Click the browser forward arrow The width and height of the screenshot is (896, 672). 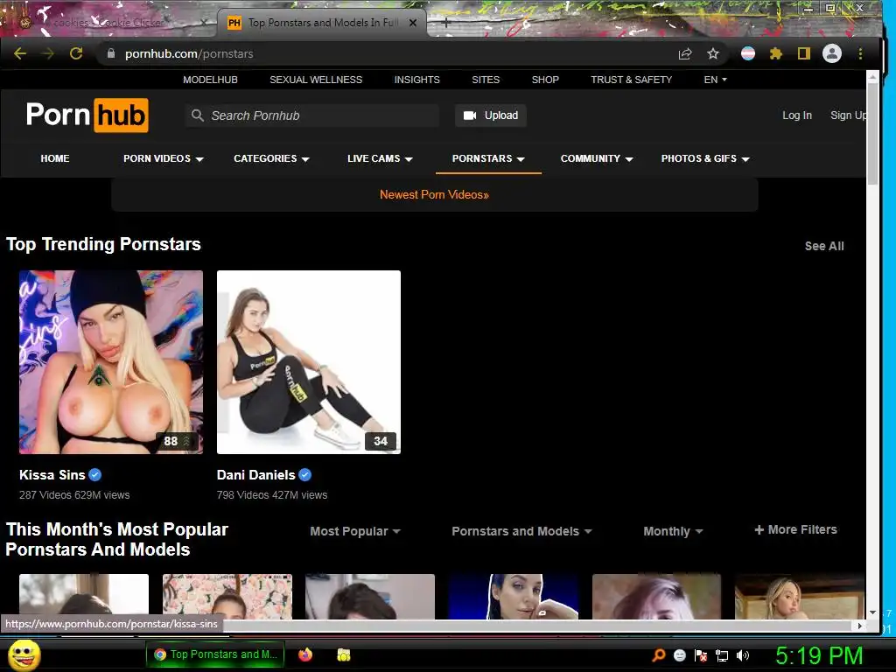tap(48, 53)
